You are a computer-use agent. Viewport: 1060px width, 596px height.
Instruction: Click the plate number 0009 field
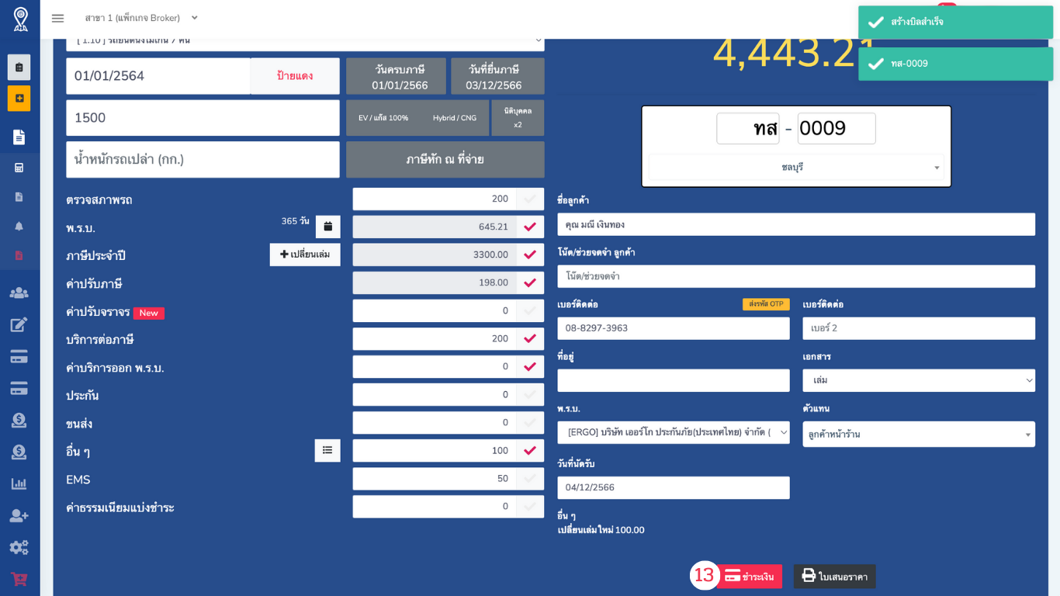pyautogui.click(x=837, y=129)
